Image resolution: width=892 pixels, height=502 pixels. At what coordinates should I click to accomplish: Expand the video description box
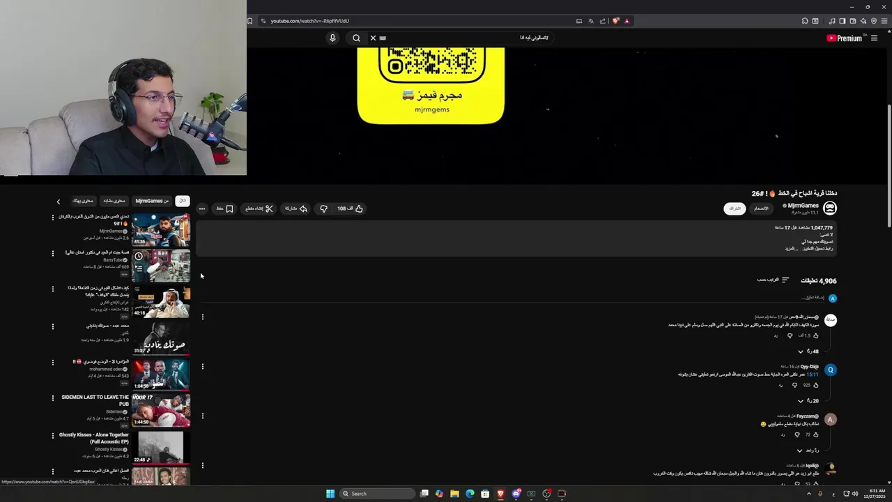pos(516,238)
